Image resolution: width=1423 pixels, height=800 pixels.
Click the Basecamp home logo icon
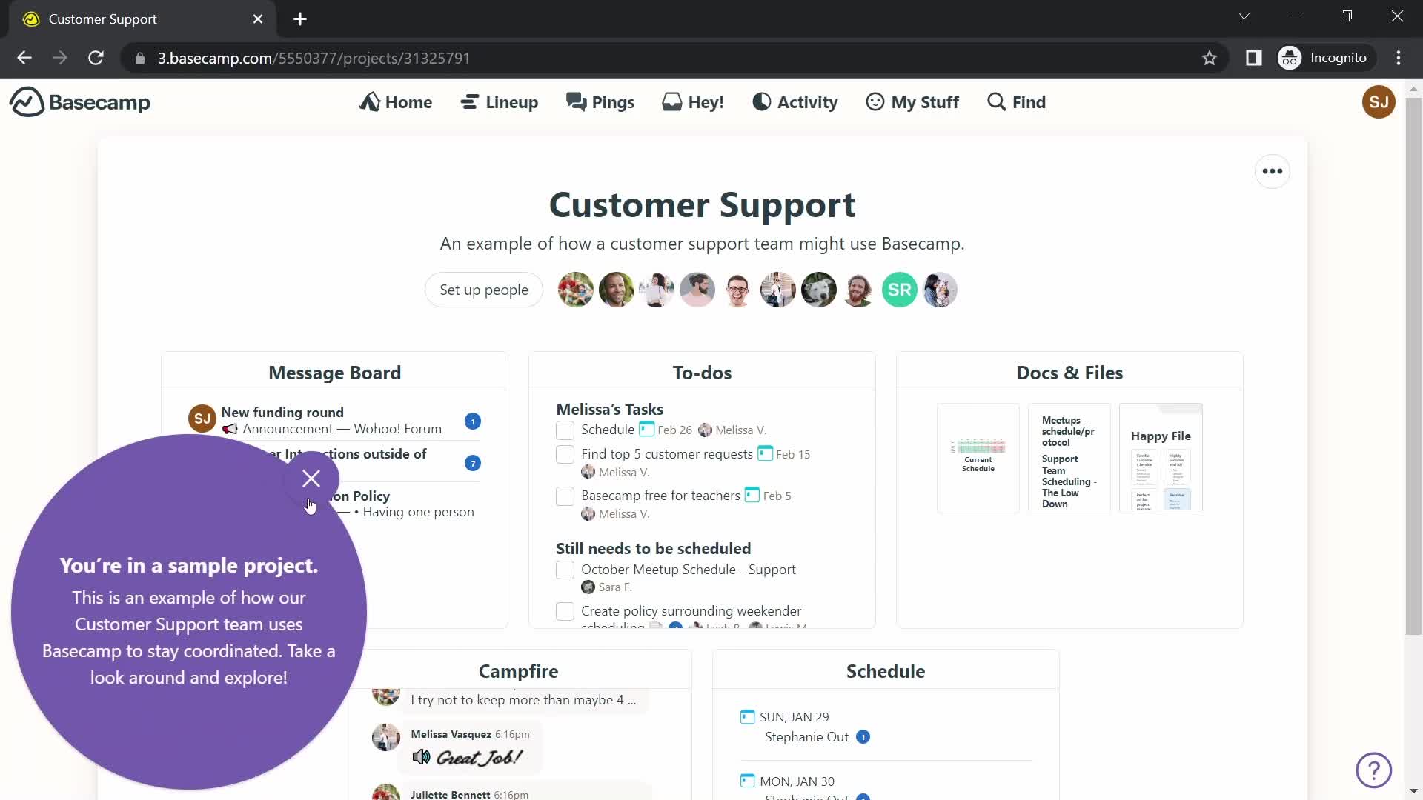[x=25, y=101]
